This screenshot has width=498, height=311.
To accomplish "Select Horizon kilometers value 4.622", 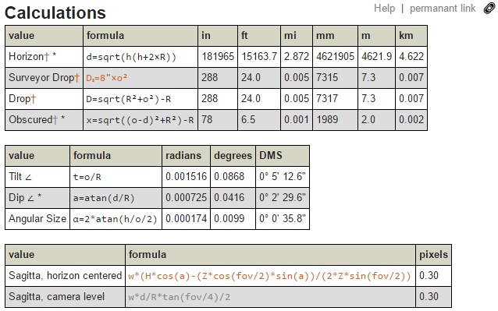I will point(411,56).
